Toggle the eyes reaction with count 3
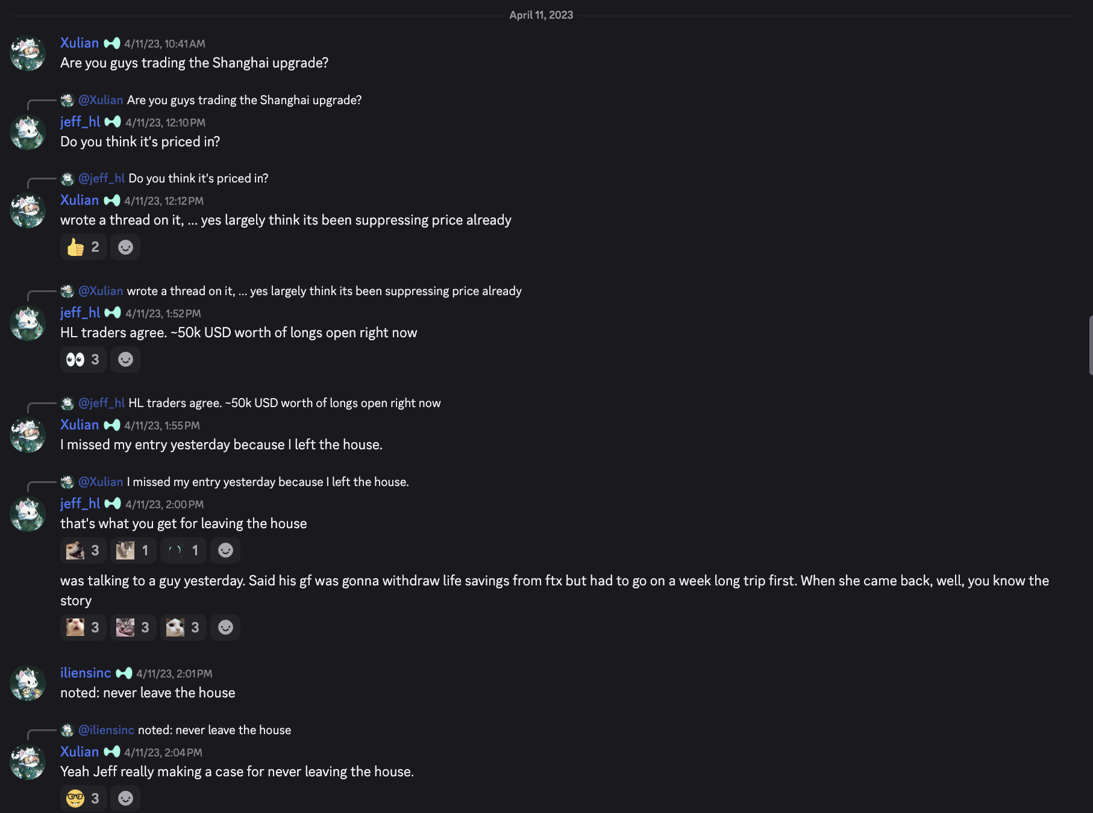Viewport: 1093px width, 813px height. point(83,360)
